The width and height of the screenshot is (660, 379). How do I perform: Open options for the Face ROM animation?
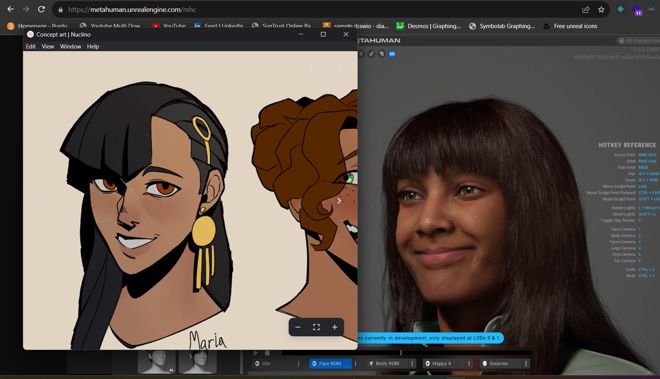pos(356,364)
